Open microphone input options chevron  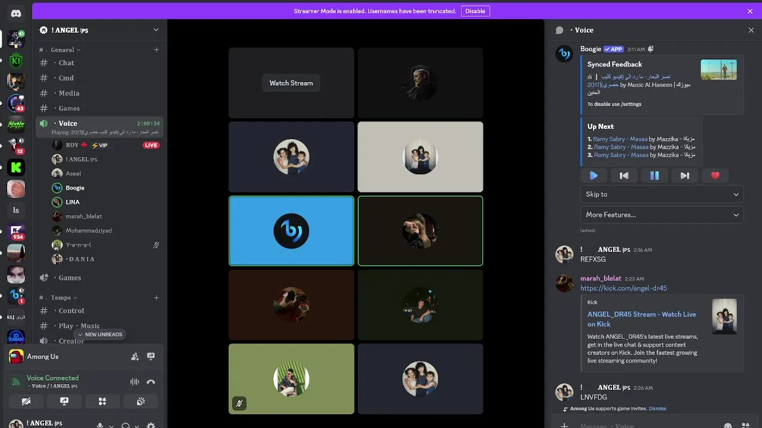tap(111, 426)
